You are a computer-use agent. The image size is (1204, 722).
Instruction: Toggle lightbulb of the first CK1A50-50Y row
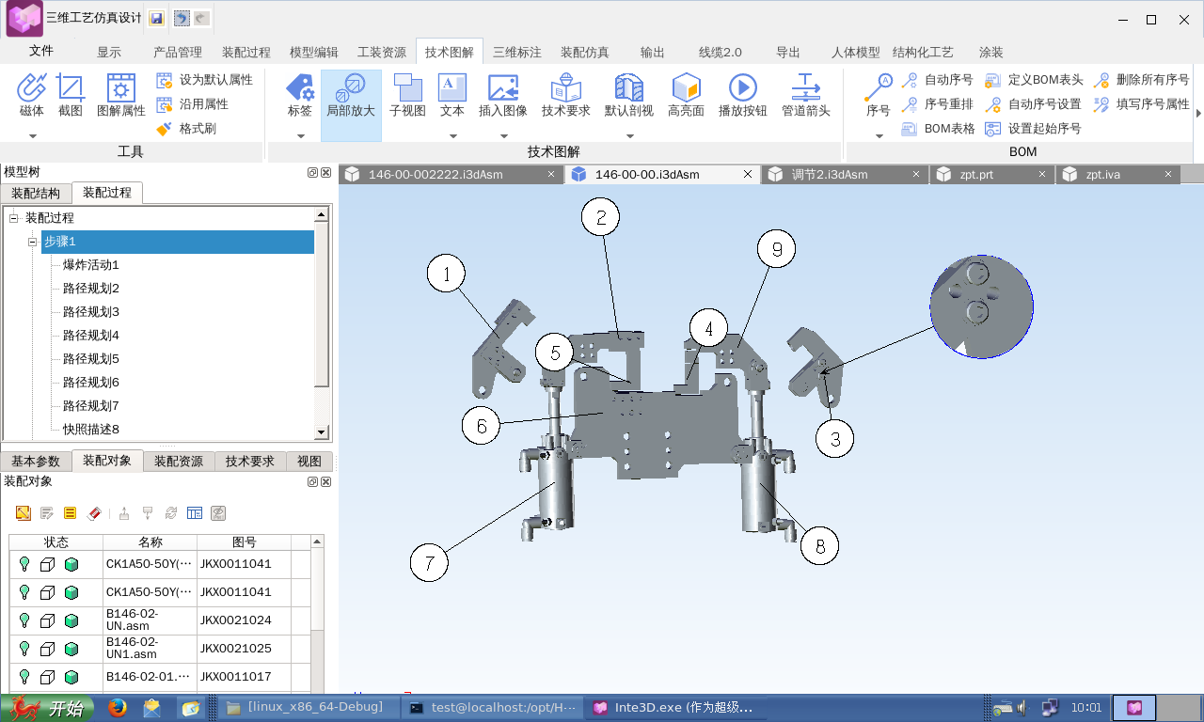click(x=24, y=564)
